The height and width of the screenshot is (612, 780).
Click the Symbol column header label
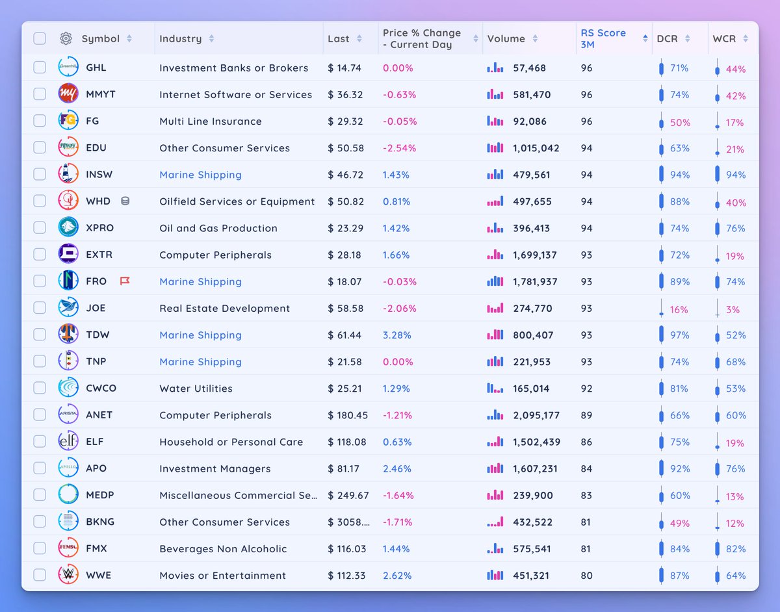(101, 39)
